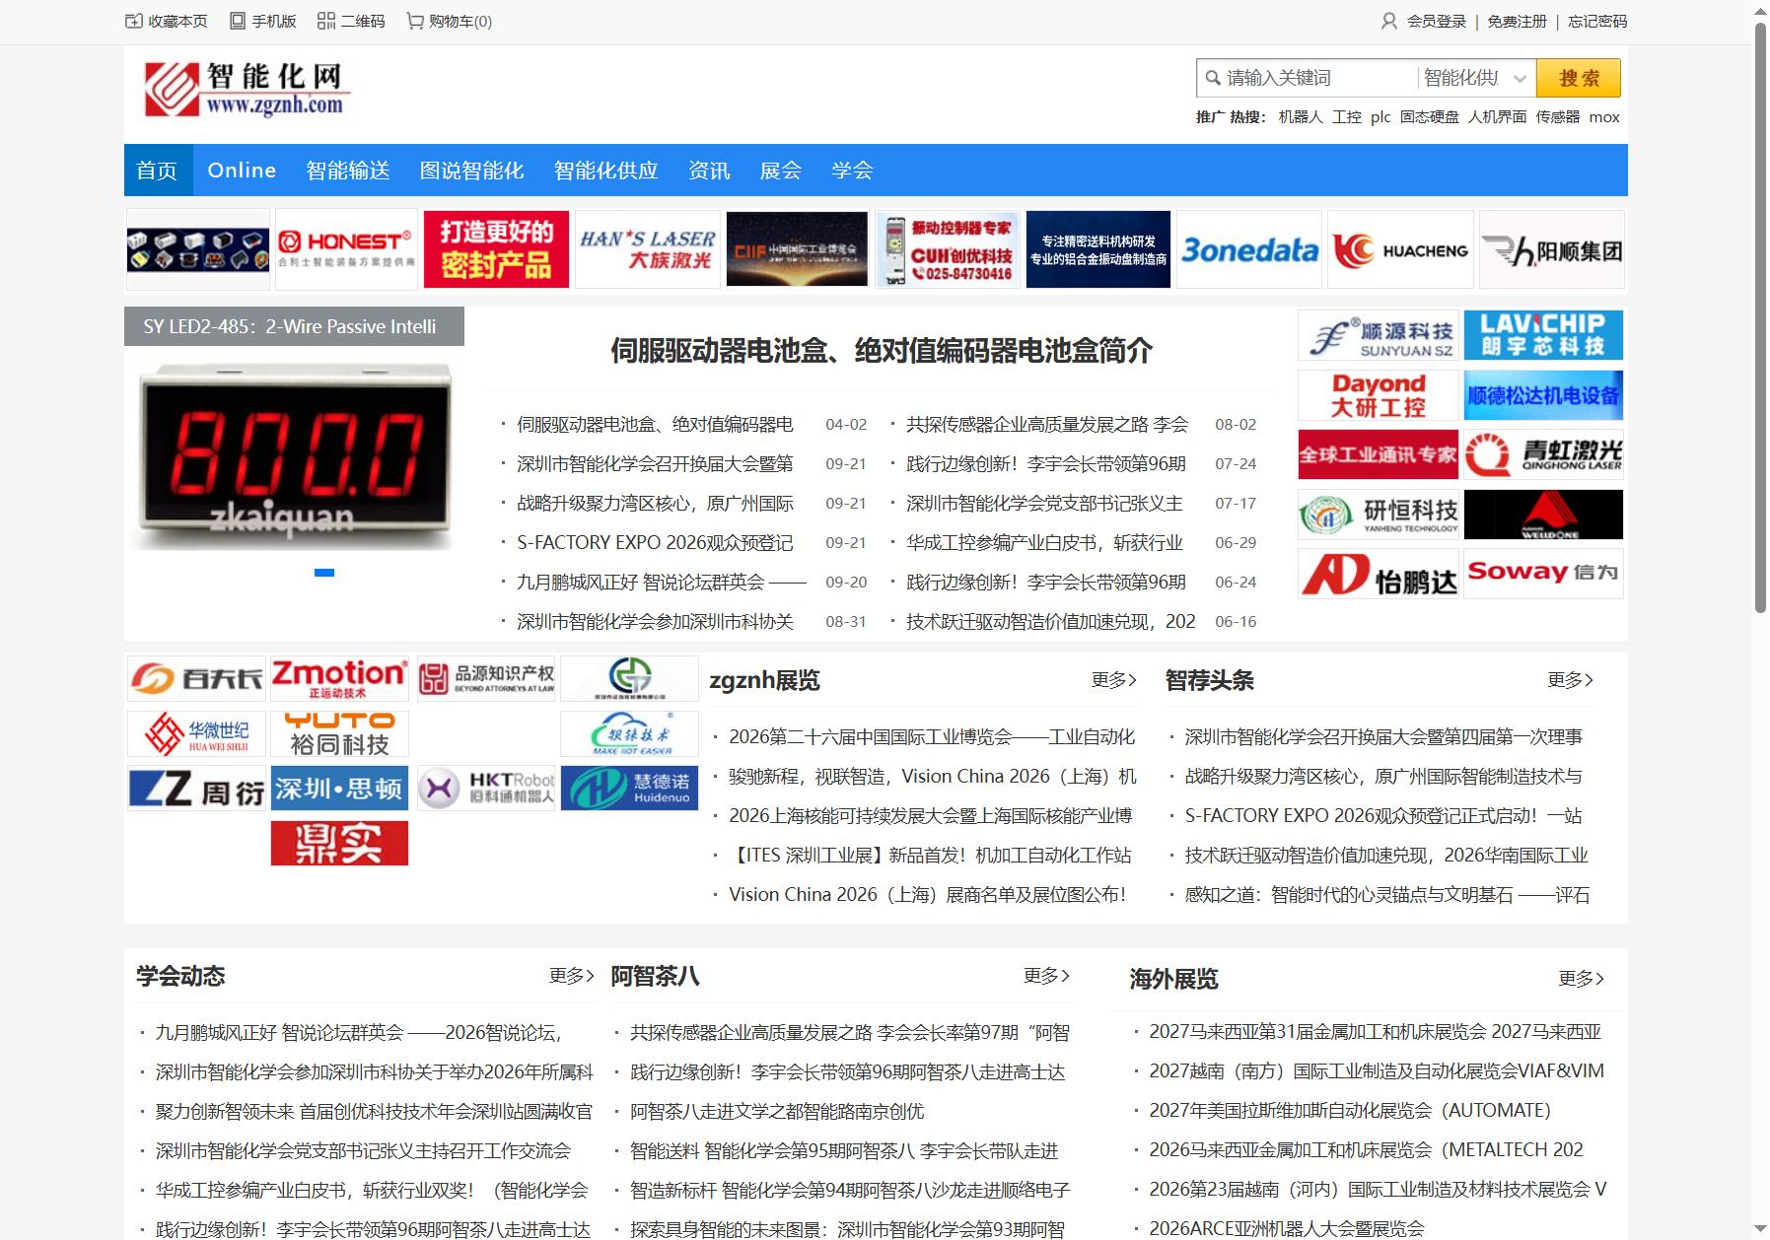Screen dimensions: 1770x1240
Task: Open 2027年美国拉斯维加斯自动化展览会 entry
Action: pyautogui.click(x=1349, y=1110)
